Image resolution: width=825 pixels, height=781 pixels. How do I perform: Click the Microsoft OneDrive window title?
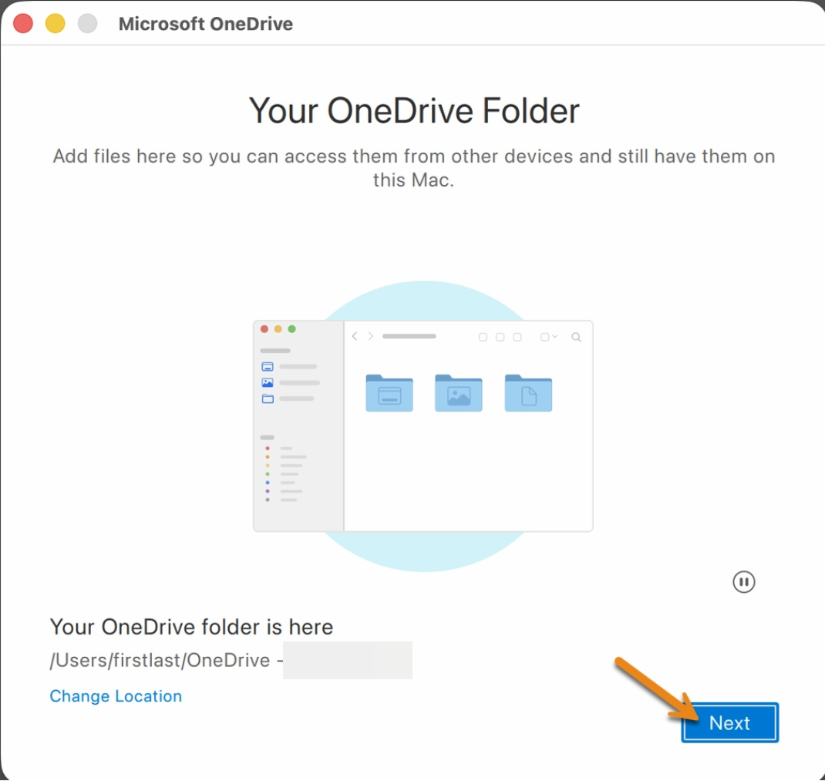click(206, 24)
